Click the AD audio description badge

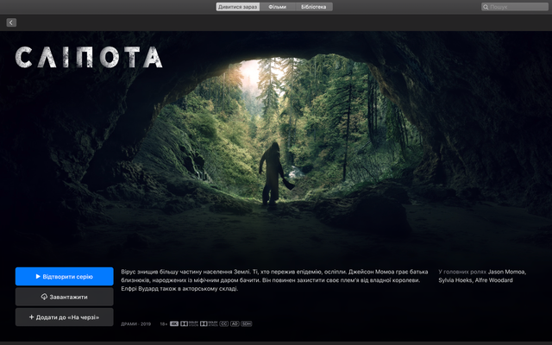click(235, 324)
